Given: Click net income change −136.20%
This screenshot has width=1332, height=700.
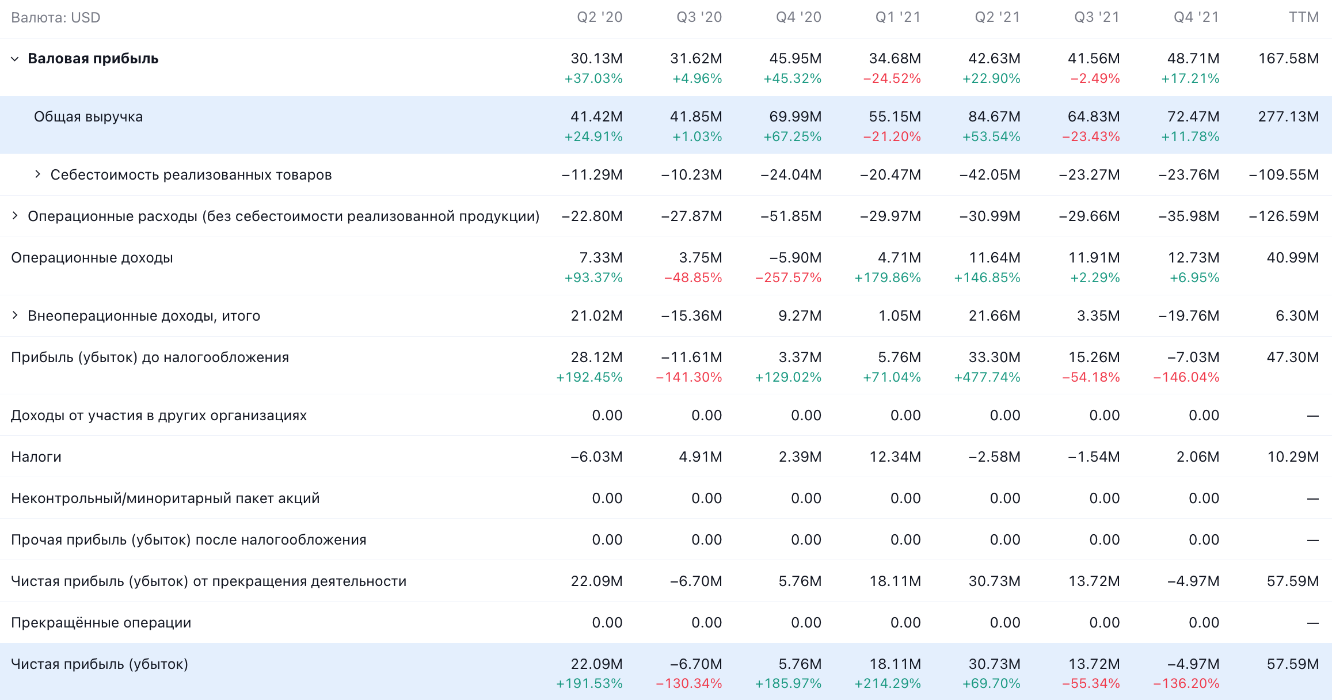Looking at the screenshot, I should [1186, 684].
